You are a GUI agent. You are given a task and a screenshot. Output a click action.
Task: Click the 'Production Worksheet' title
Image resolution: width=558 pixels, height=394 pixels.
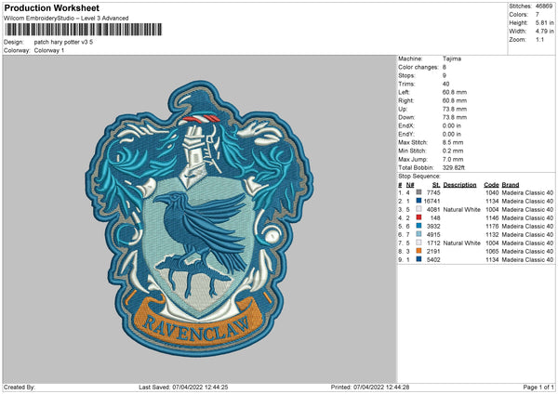coord(51,7)
